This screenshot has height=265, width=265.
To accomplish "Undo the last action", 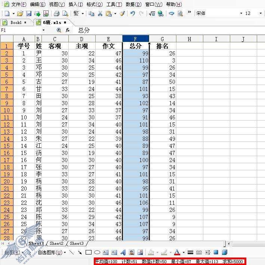I will pyautogui.click(x=133, y=13).
